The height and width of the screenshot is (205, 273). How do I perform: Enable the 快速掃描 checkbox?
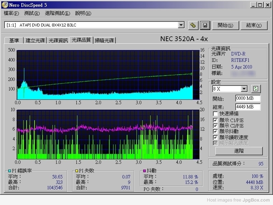click(x=215, y=114)
